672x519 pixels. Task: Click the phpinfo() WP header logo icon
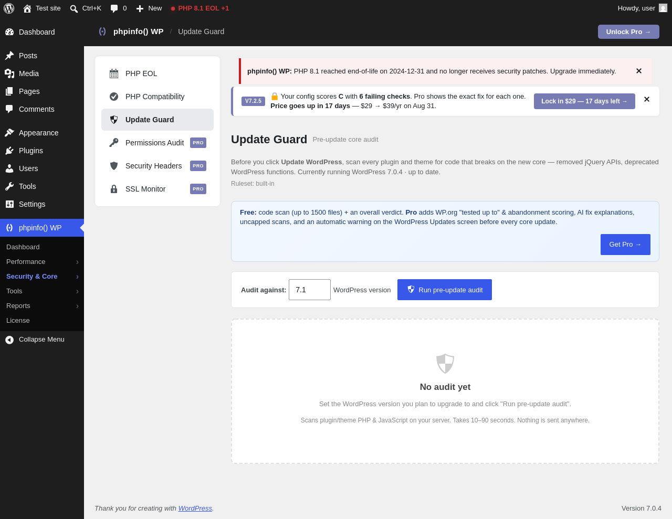click(x=102, y=31)
